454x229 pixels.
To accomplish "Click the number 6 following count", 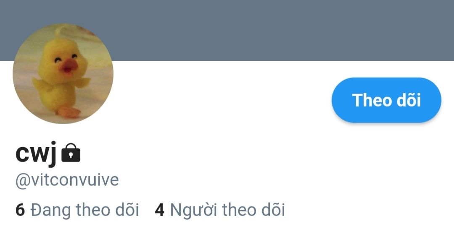I will [20, 210].
